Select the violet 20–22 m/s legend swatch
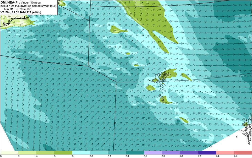The width and height of the screenshot is (252, 158). point(189,153)
